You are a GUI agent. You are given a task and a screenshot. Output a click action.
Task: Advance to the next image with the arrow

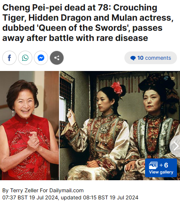pos(176,146)
